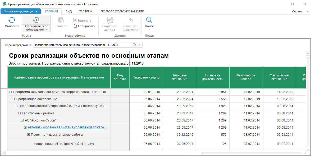The image size is (311, 156).
Task: Click the Вырезать scissors icon
Action: click(75, 21)
